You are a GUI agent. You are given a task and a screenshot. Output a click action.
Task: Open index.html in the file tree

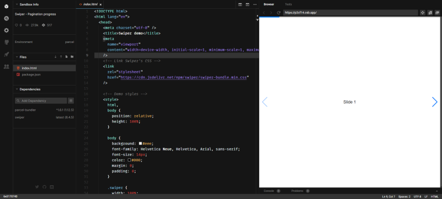[44, 68]
